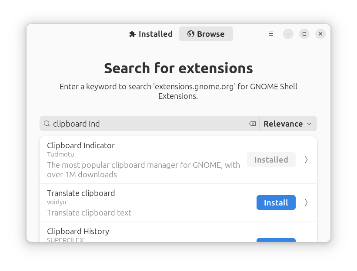The image size is (357, 271).
Task: Select the Clipboard History result row
Action: coord(178,232)
